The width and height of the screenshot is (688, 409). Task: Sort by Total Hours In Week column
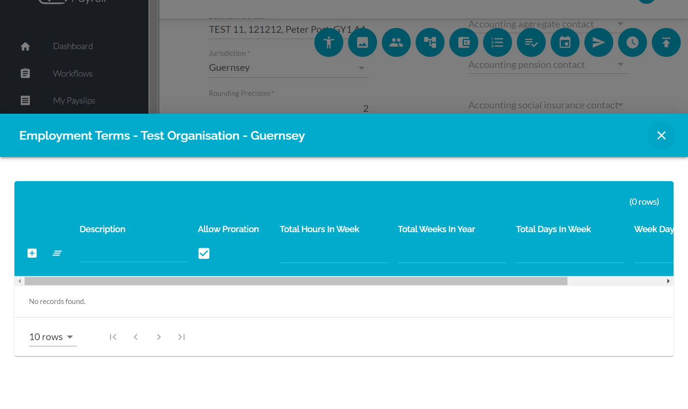pyautogui.click(x=320, y=229)
